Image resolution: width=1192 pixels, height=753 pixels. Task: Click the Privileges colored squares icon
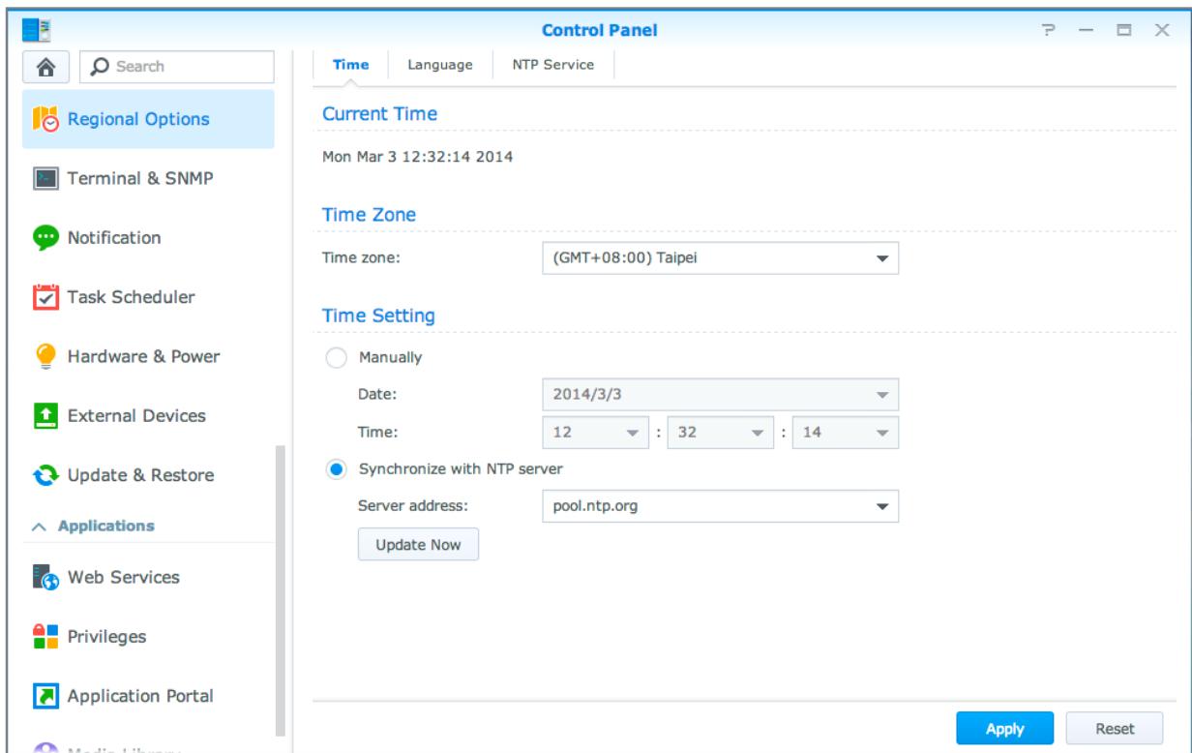pyautogui.click(x=46, y=637)
